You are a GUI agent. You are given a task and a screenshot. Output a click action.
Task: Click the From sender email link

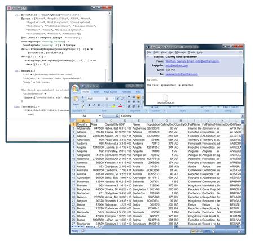point(192,61)
